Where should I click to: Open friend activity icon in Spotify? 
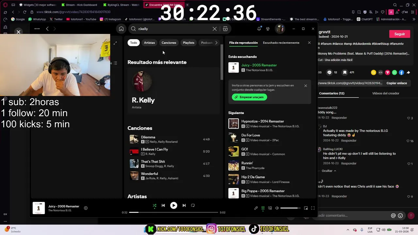(268, 29)
